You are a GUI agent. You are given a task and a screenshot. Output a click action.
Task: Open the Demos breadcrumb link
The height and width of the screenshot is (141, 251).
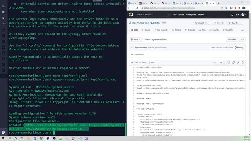tap(147, 40)
